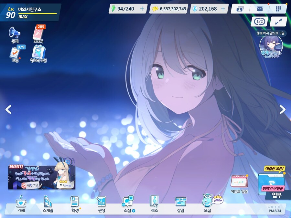Open the 이벤트 일람 calendar
Viewport: 291px width, 218px height.
tap(239, 184)
